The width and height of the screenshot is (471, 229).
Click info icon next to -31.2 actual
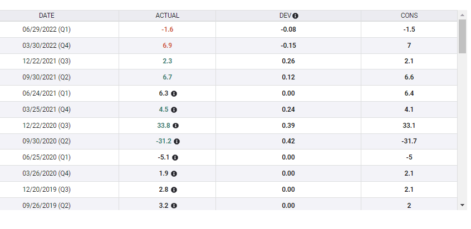177,142
